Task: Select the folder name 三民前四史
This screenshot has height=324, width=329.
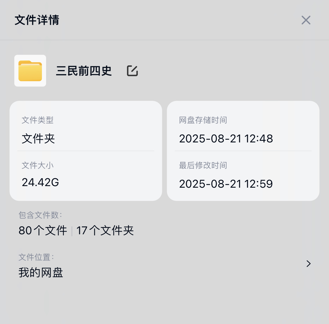Action: pos(84,71)
